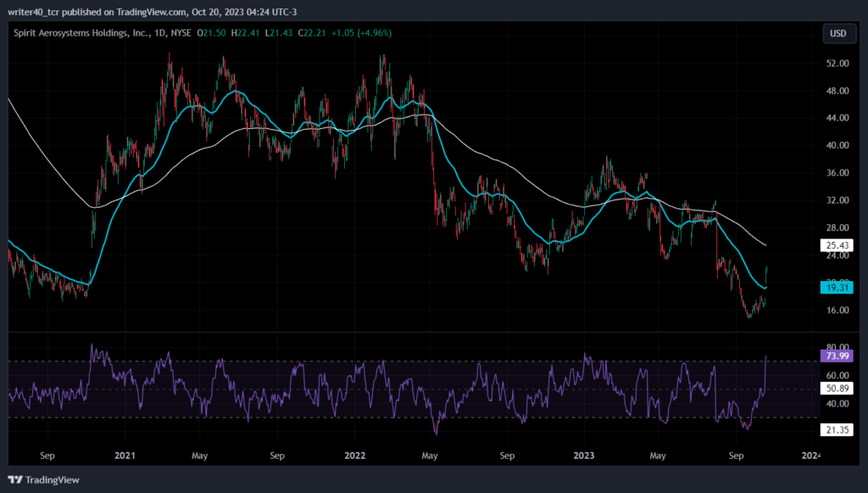Click the 2022 time axis label

pos(355,456)
